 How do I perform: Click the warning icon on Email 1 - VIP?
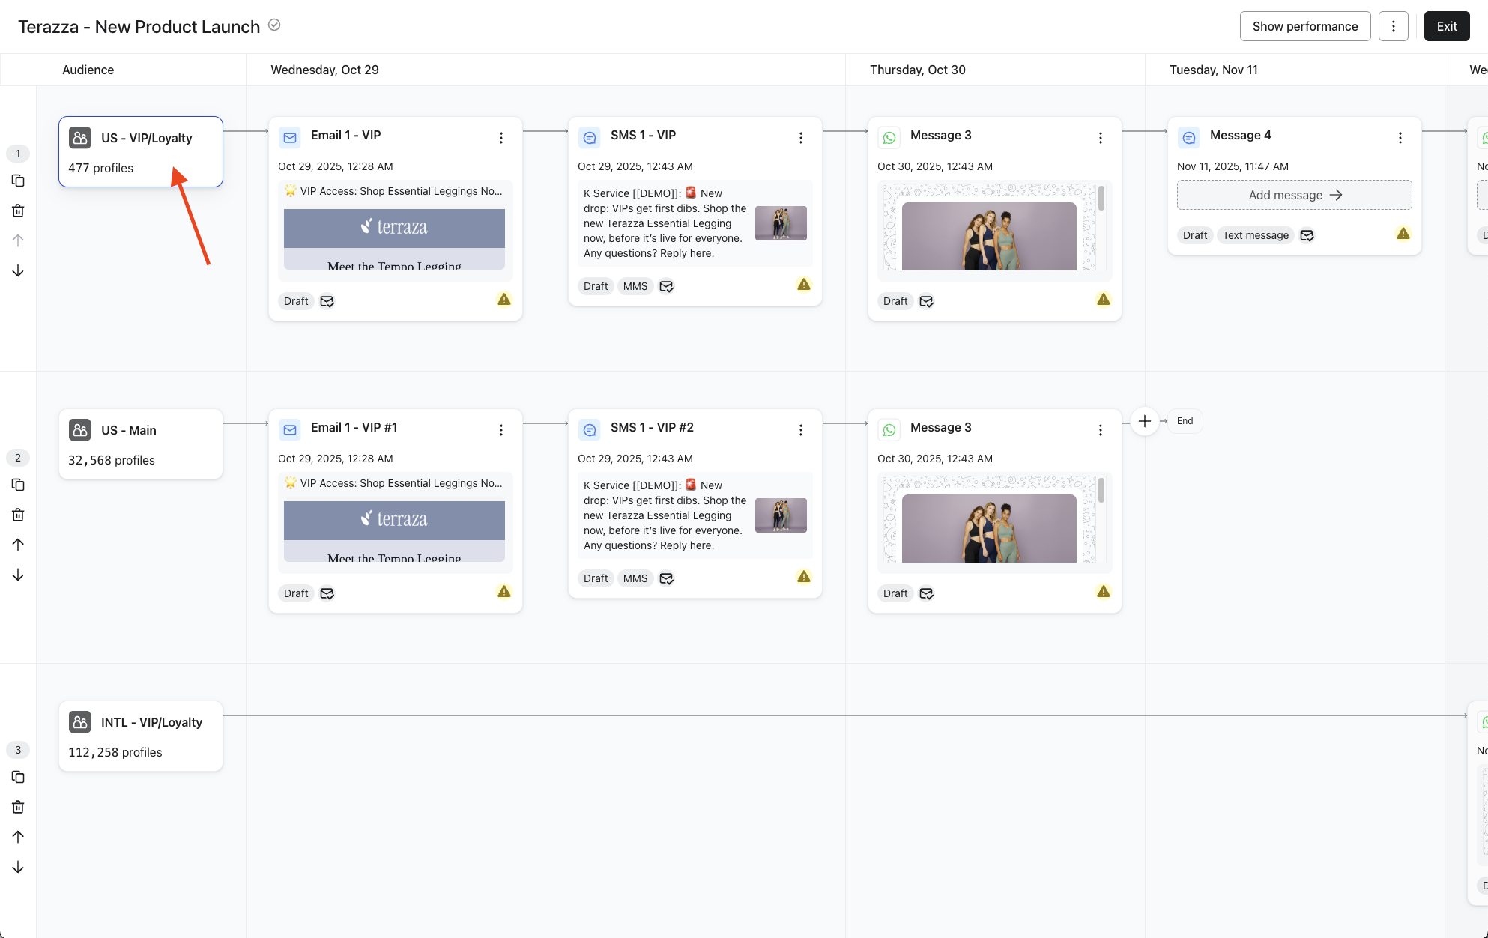504,300
